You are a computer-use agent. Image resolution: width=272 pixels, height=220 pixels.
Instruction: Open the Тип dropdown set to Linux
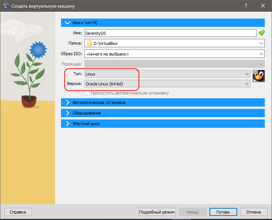tap(167, 74)
